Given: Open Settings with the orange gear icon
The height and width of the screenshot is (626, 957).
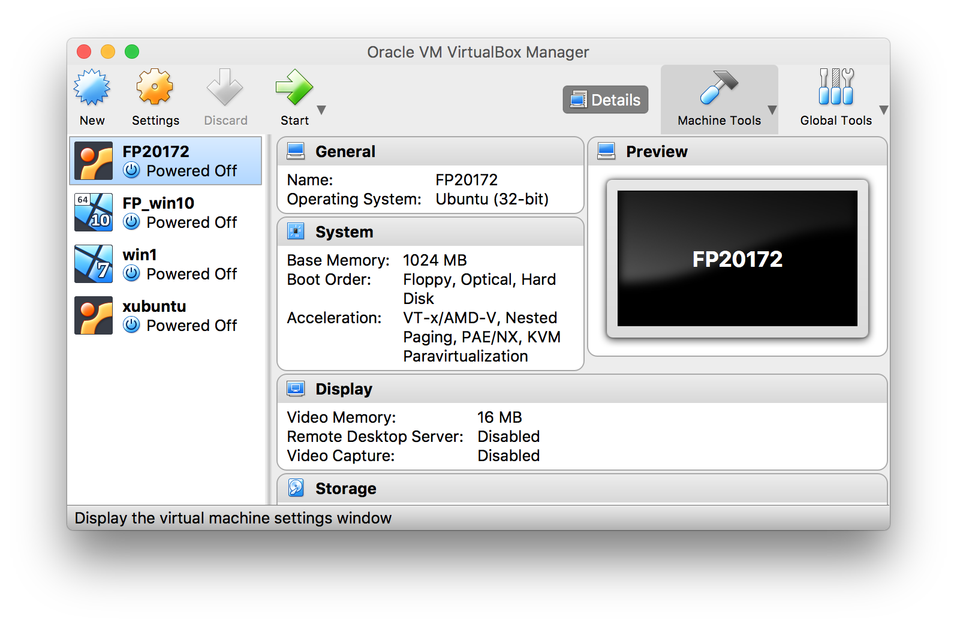Looking at the screenshot, I should pos(155,88).
